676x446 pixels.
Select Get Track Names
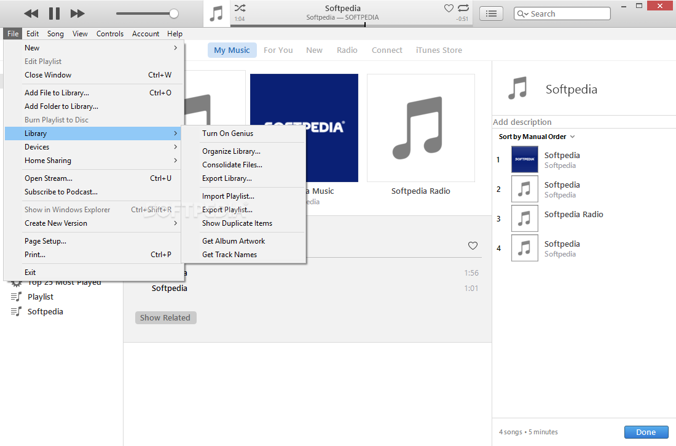coord(243,254)
